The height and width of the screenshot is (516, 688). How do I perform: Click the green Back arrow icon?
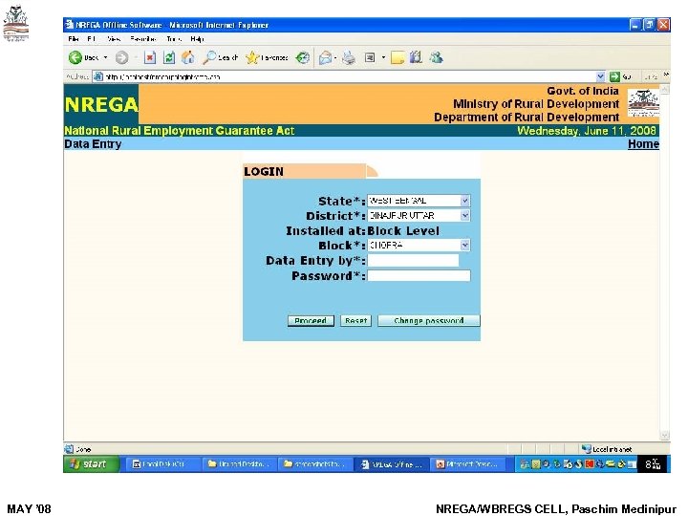coord(75,57)
